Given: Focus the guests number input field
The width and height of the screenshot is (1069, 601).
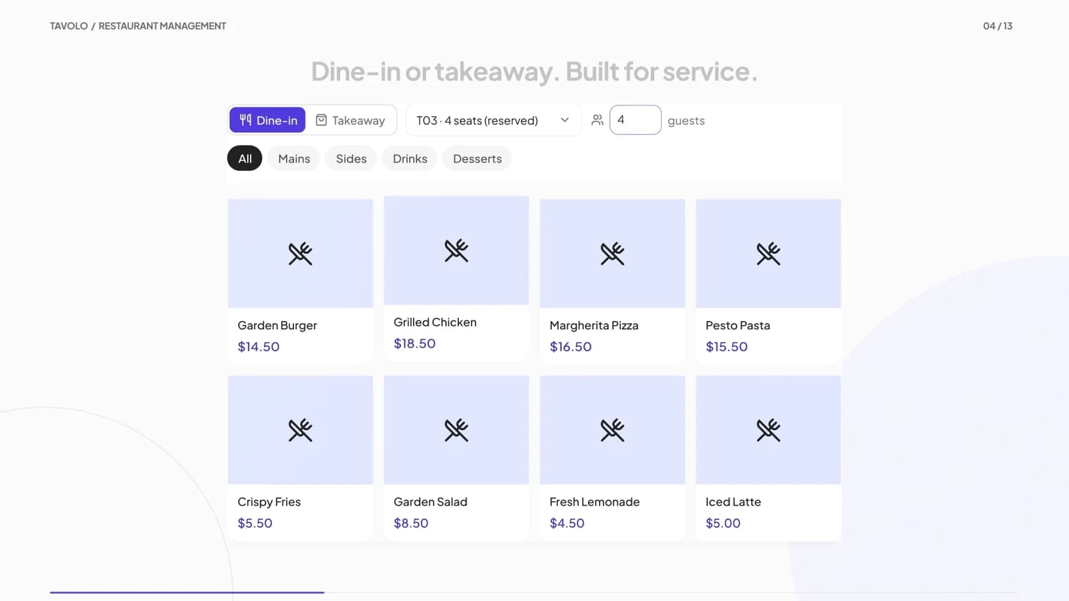Looking at the screenshot, I should point(635,120).
